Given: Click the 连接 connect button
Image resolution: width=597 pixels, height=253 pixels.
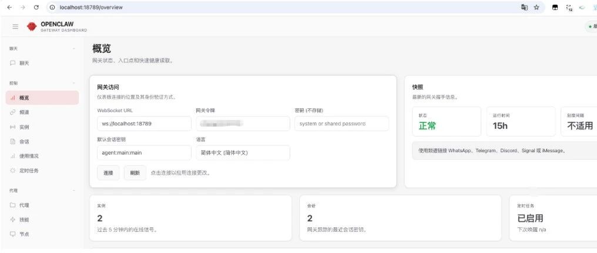Looking at the screenshot, I should (108, 173).
